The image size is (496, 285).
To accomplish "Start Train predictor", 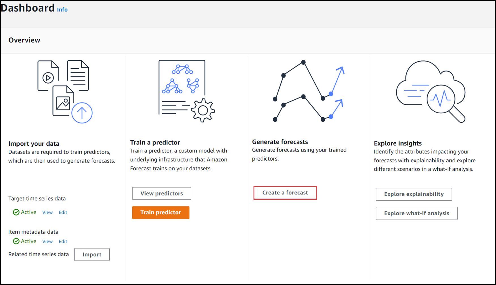I will 161,212.
